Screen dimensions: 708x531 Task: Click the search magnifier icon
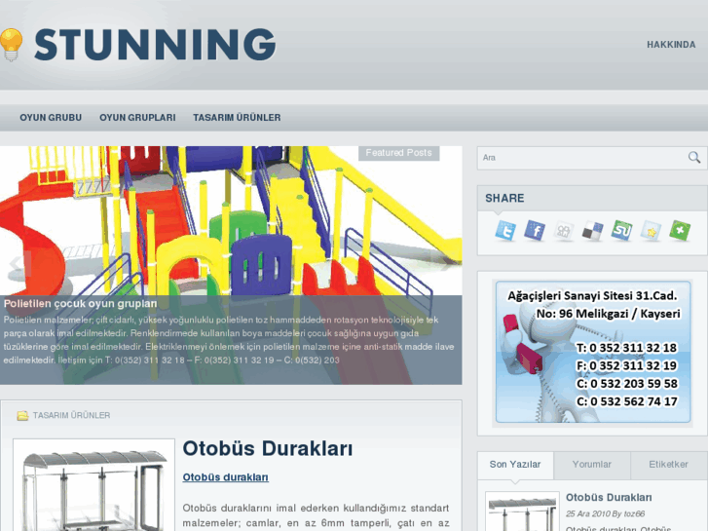pyautogui.click(x=694, y=157)
